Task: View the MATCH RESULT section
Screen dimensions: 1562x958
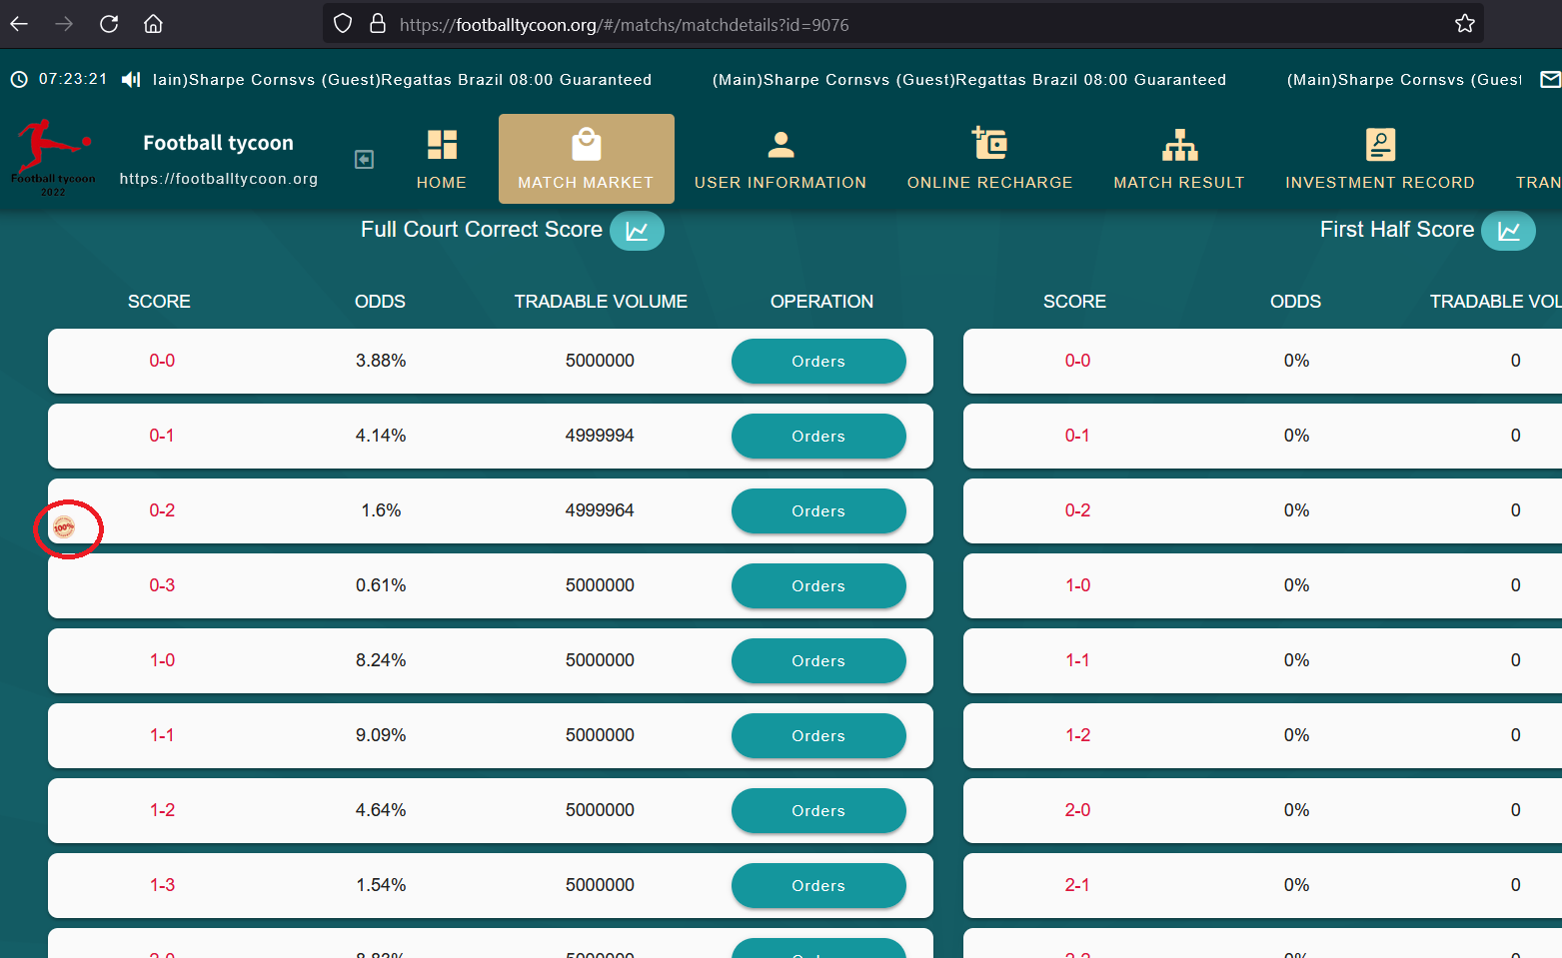Action: click(x=1179, y=159)
